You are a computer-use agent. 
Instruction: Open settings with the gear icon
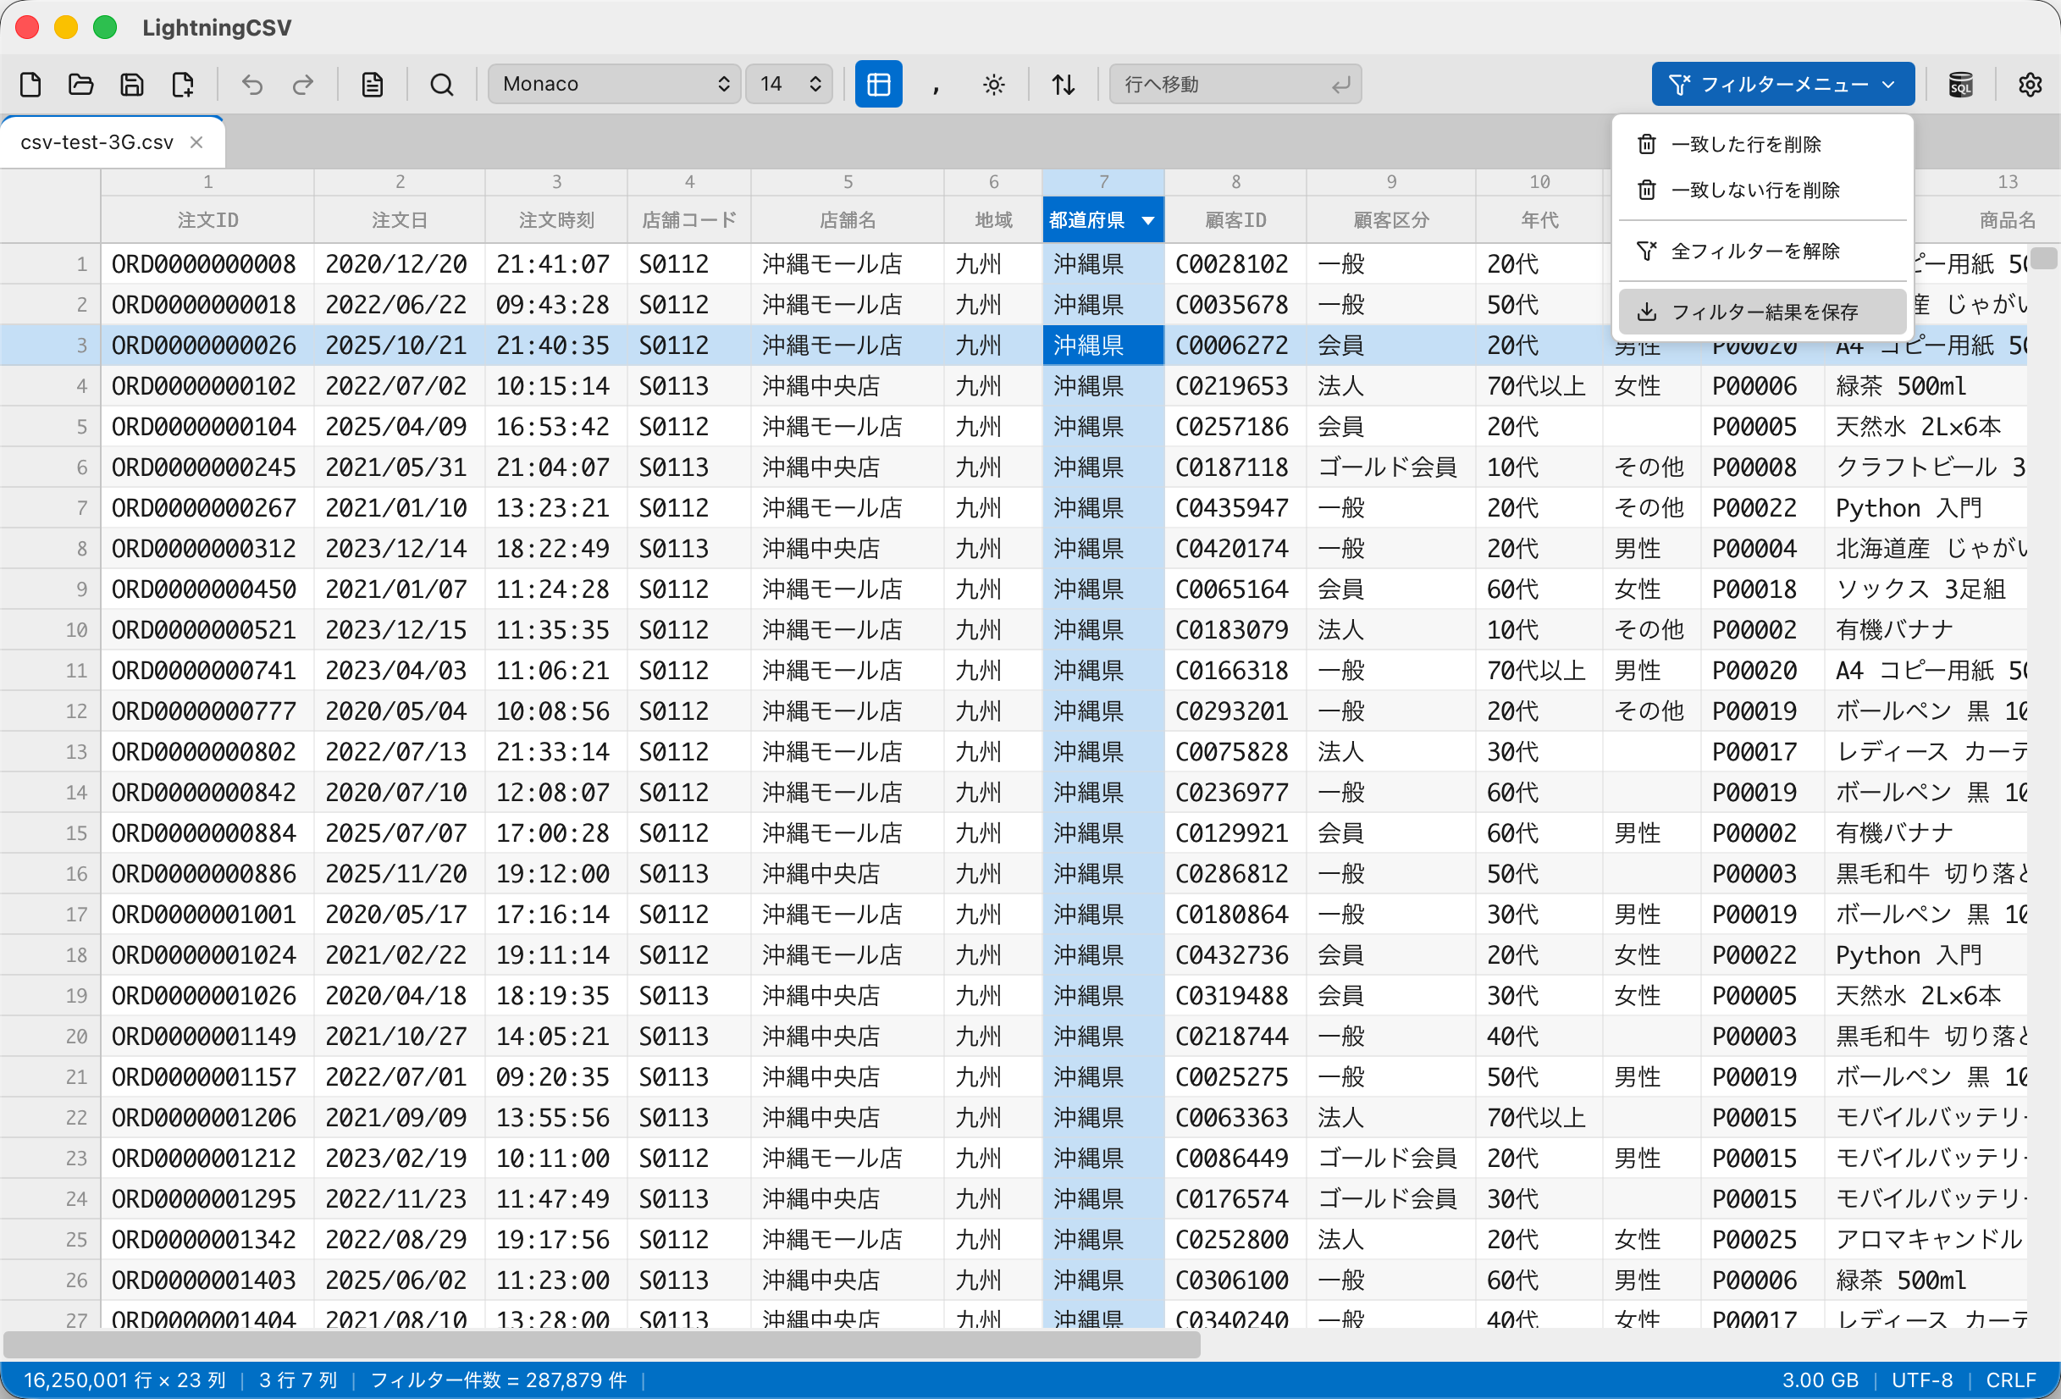[x=2030, y=85]
